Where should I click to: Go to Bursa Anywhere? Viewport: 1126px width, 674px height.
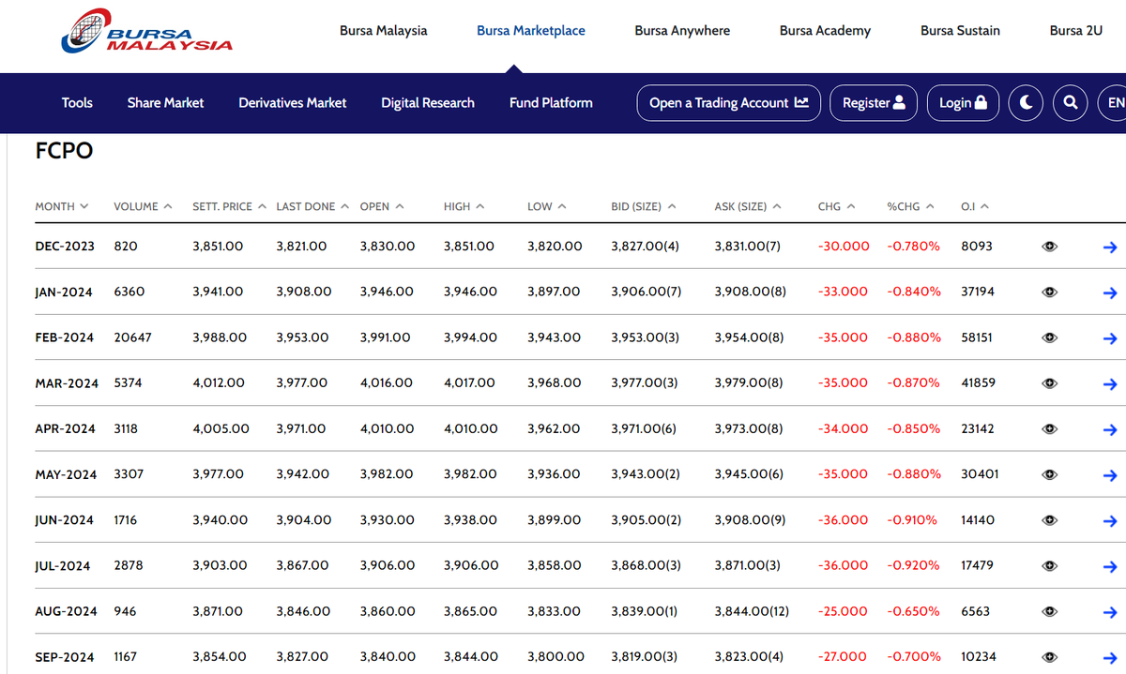[x=682, y=31]
